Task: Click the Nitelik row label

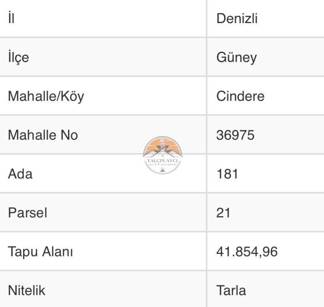Action: (26, 290)
